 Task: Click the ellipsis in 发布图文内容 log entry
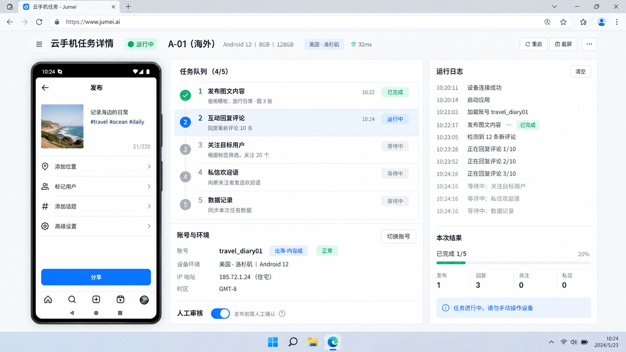(508, 125)
